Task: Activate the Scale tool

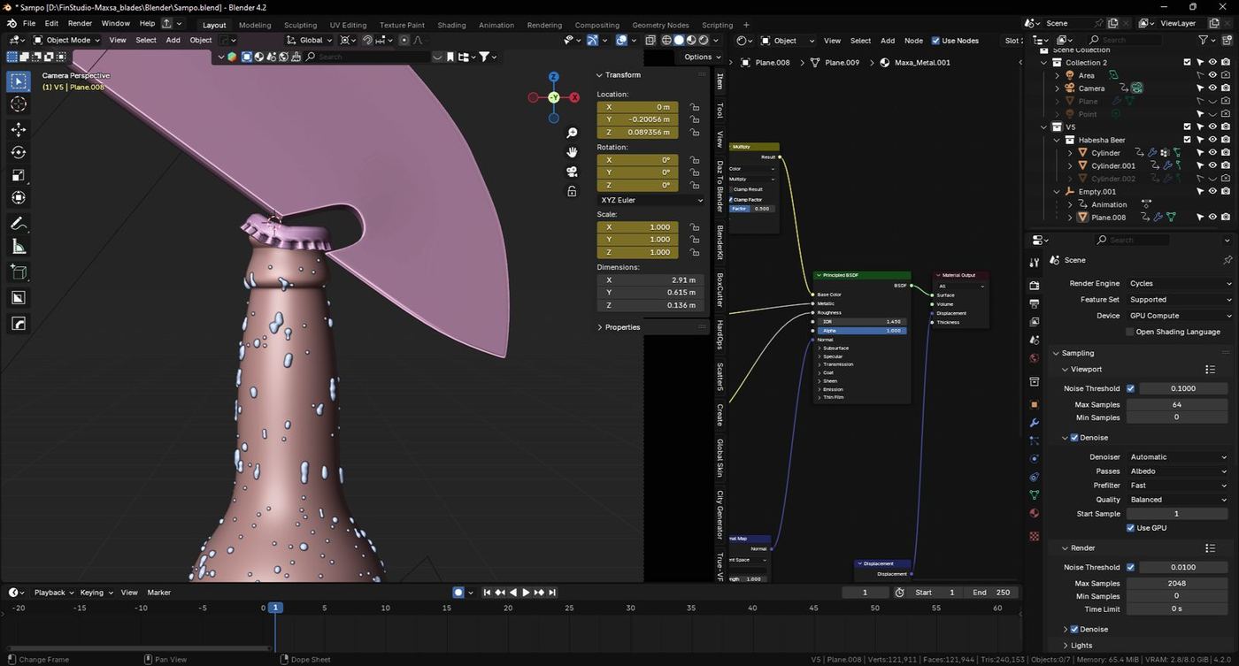Action: 19,176
